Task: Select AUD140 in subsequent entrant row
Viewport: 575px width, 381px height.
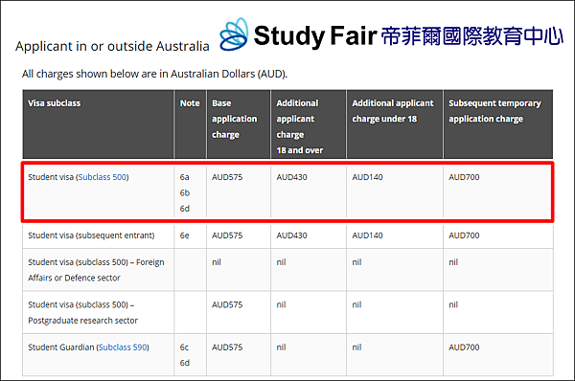Action: (x=367, y=235)
